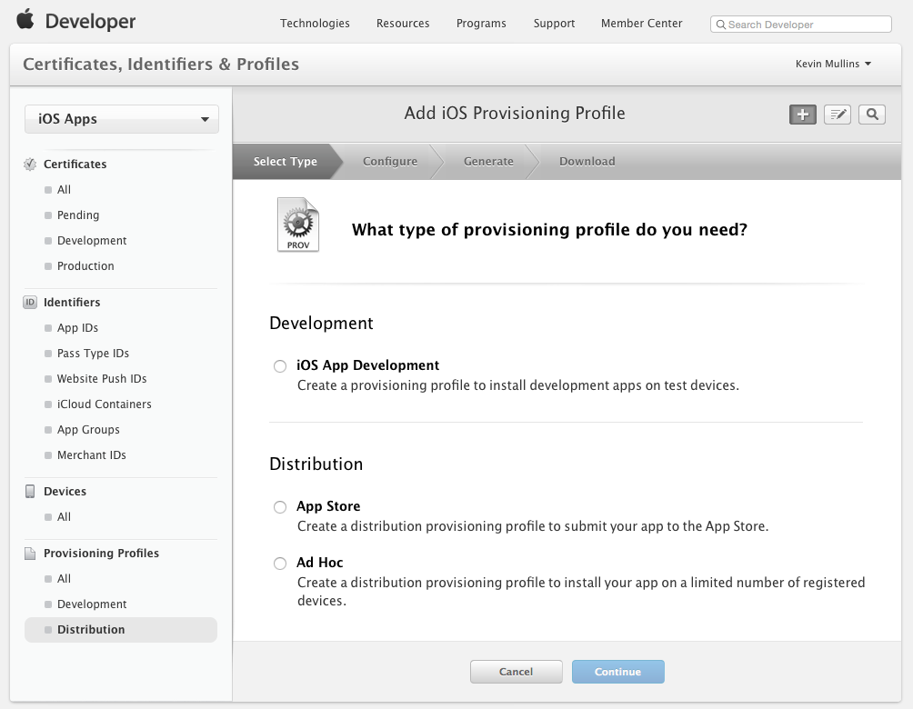This screenshot has height=709, width=913.
Task: Open the iOS Apps dropdown
Action: point(121,118)
